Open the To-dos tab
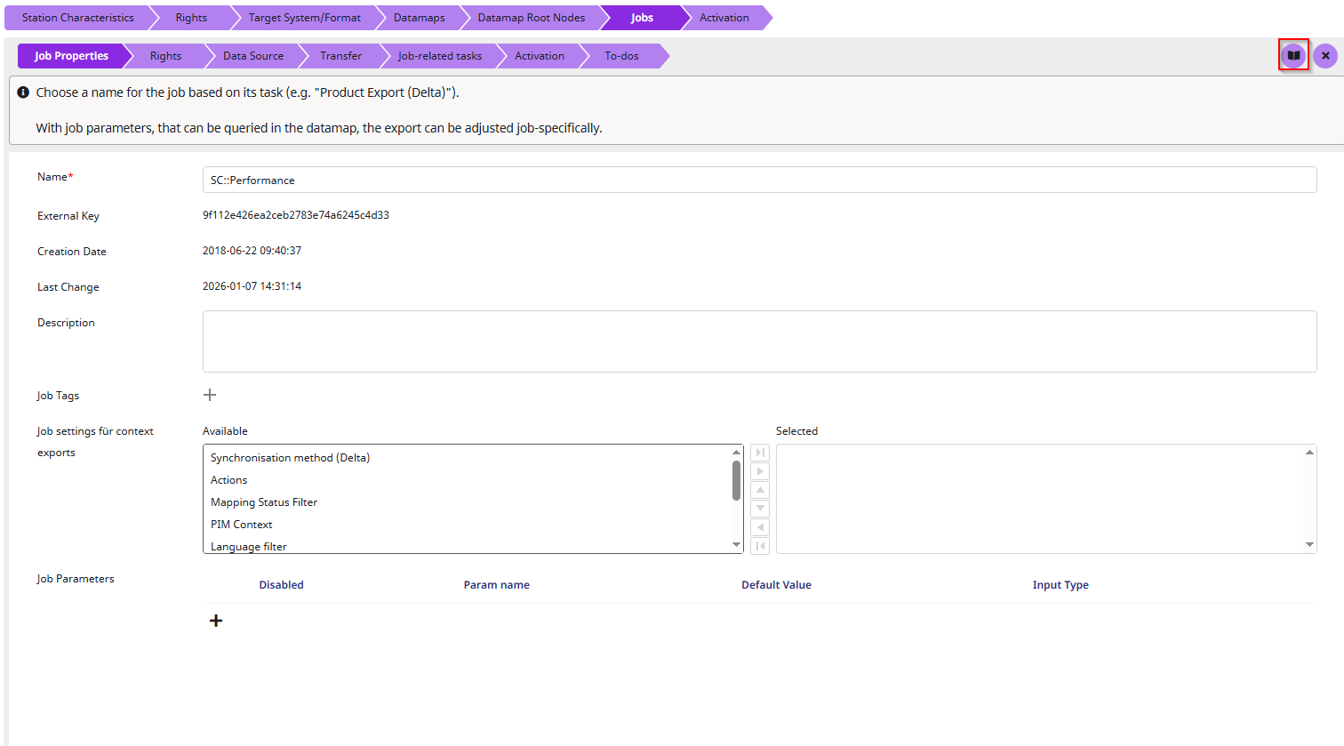1344x746 pixels. pos(621,56)
